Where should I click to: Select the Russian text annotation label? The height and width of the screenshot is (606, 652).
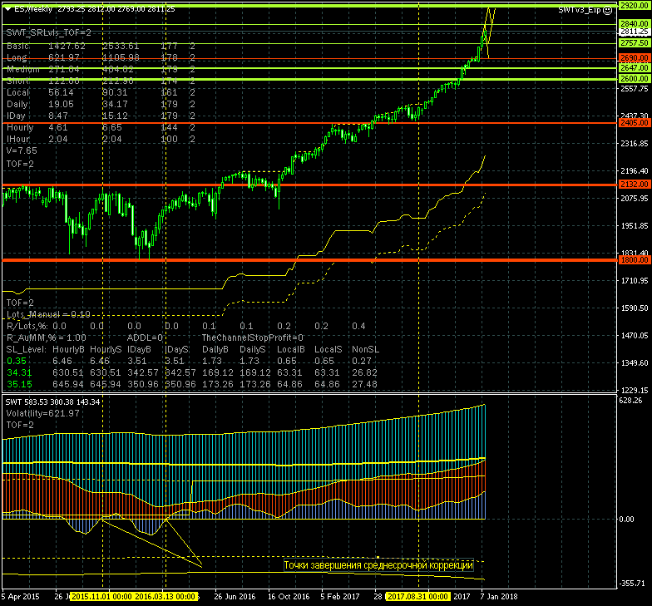pyautogui.click(x=378, y=565)
